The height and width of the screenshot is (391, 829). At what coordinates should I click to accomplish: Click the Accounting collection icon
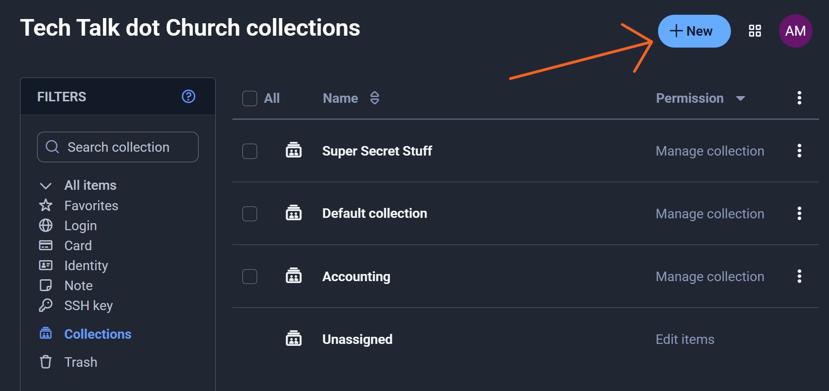(294, 276)
